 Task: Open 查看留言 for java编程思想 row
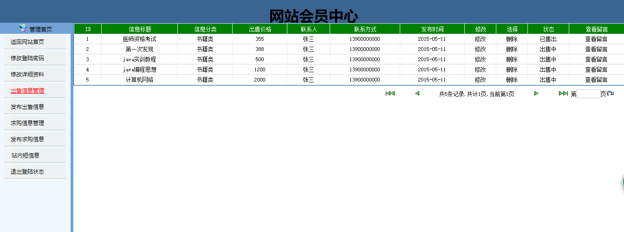(x=596, y=69)
